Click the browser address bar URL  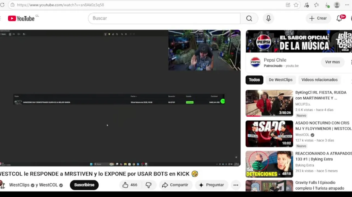tap(60, 5)
